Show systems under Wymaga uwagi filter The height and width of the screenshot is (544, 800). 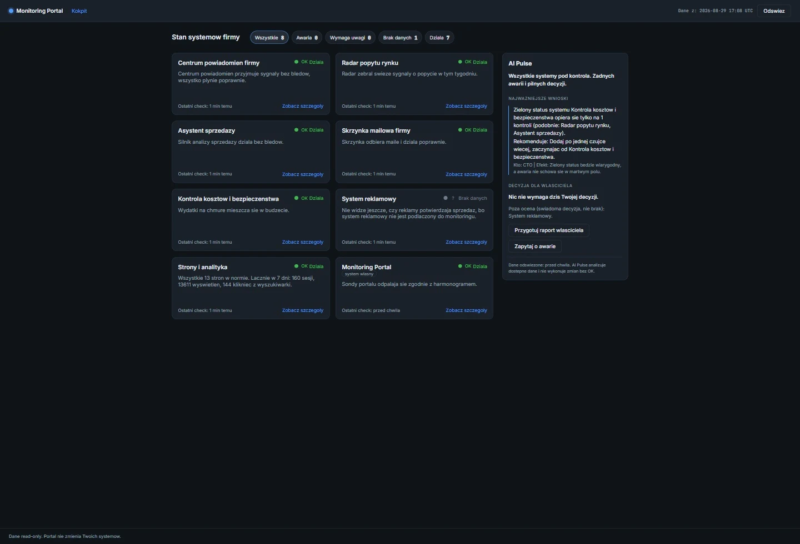pos(350,38)
